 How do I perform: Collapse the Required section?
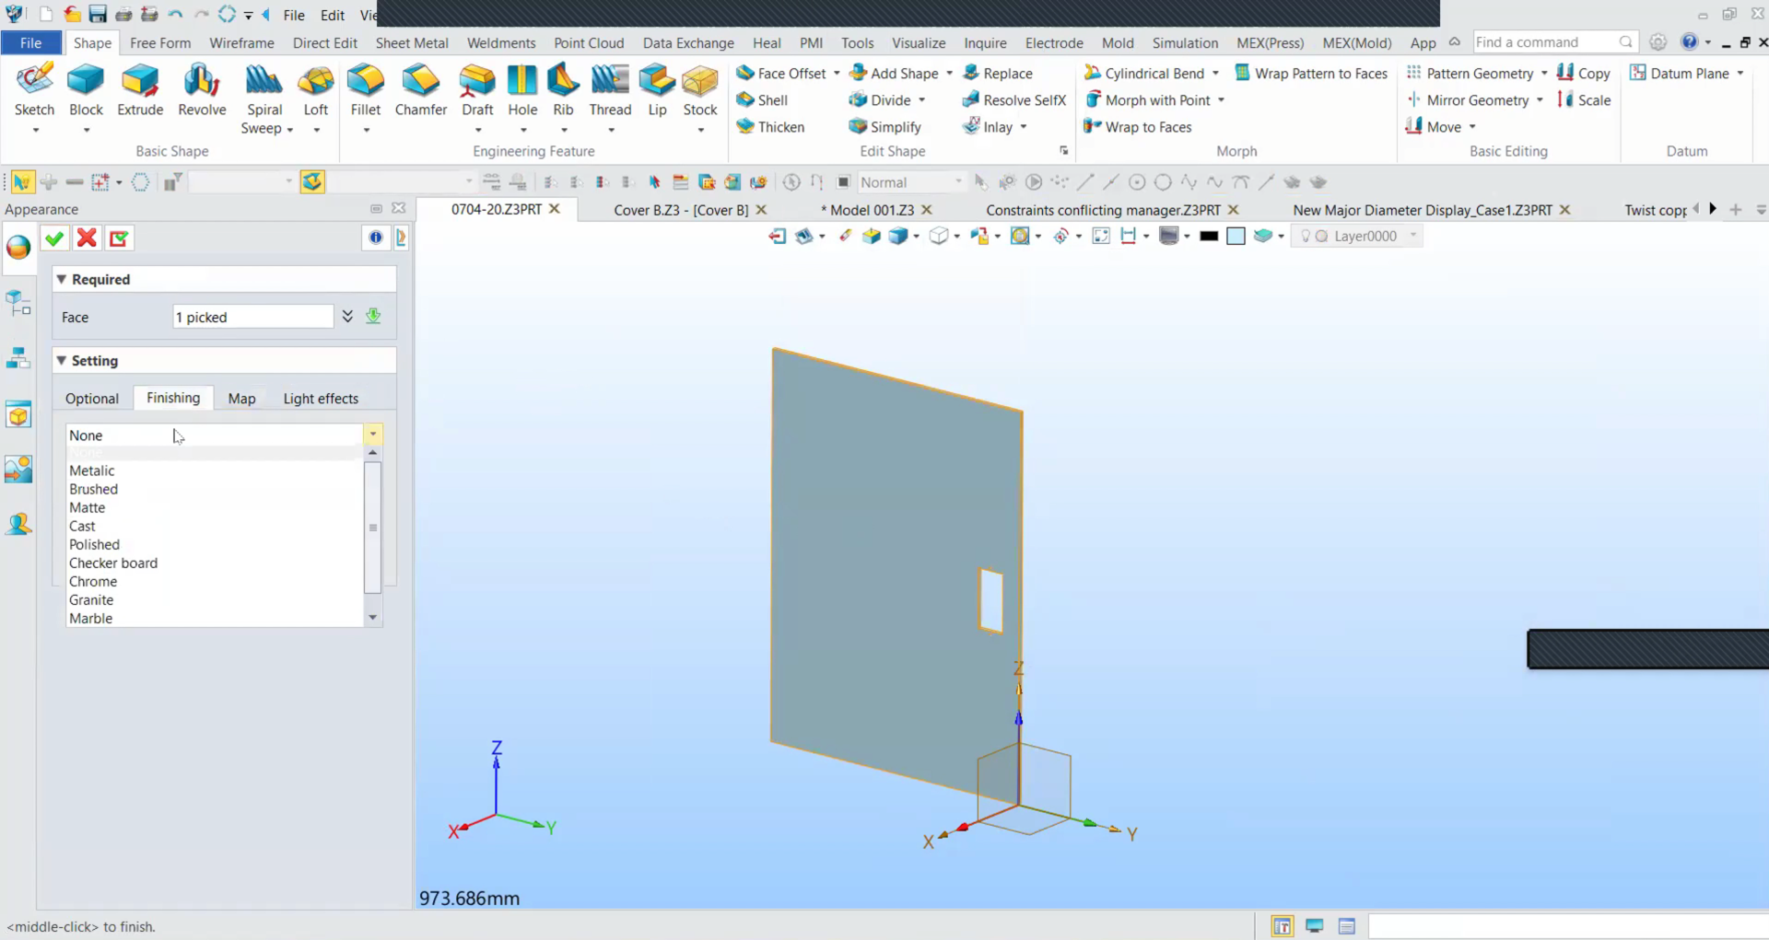(62, 279)
